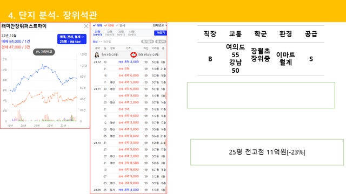Click 전세 4억 6,000 row with 503동 16층
Viewport: 346px width, 194px height.
pyautogui.click(x=129, y=75)
